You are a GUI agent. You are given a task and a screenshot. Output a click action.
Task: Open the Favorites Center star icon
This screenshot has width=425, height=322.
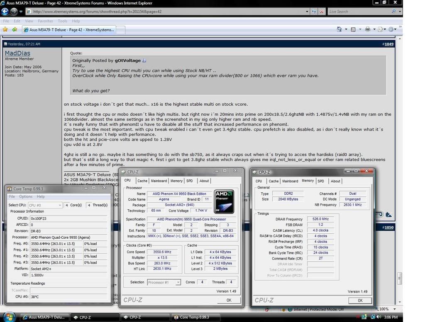[5, 29]
